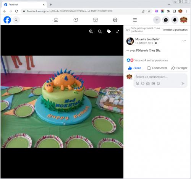Click Mounira Loudhaief's profile picture
The width and height of the screenshot is (191, 179).
pyautogui.click(x=130, y=41)
